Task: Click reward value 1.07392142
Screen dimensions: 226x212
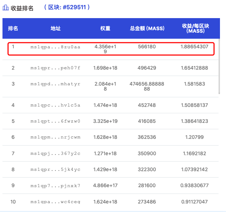Action: click(x=194, y=169)
